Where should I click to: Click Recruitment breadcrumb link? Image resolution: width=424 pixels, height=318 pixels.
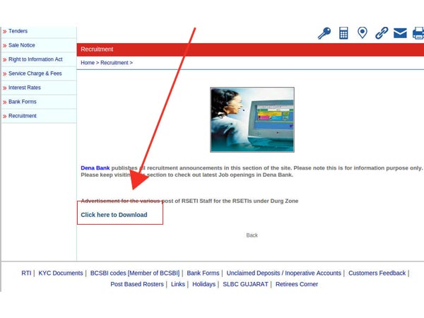click(x=114, y=63)
